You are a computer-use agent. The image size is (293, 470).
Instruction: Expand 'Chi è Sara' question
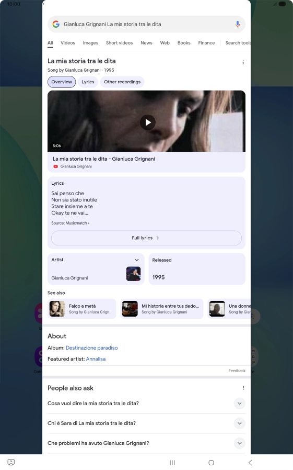(x=146, y=423)
